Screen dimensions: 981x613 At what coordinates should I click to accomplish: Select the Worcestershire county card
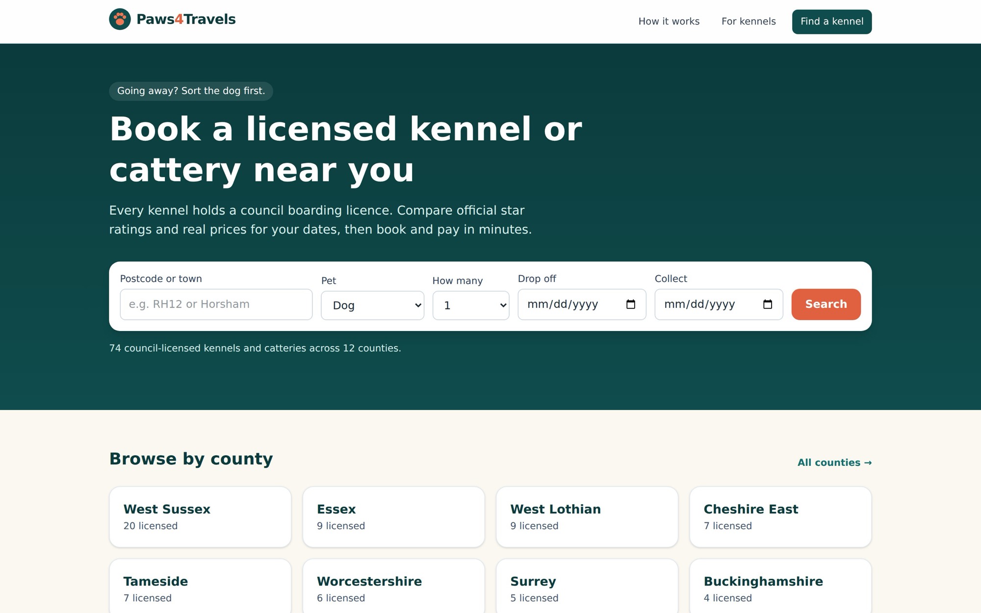click(x=393, y=587)
